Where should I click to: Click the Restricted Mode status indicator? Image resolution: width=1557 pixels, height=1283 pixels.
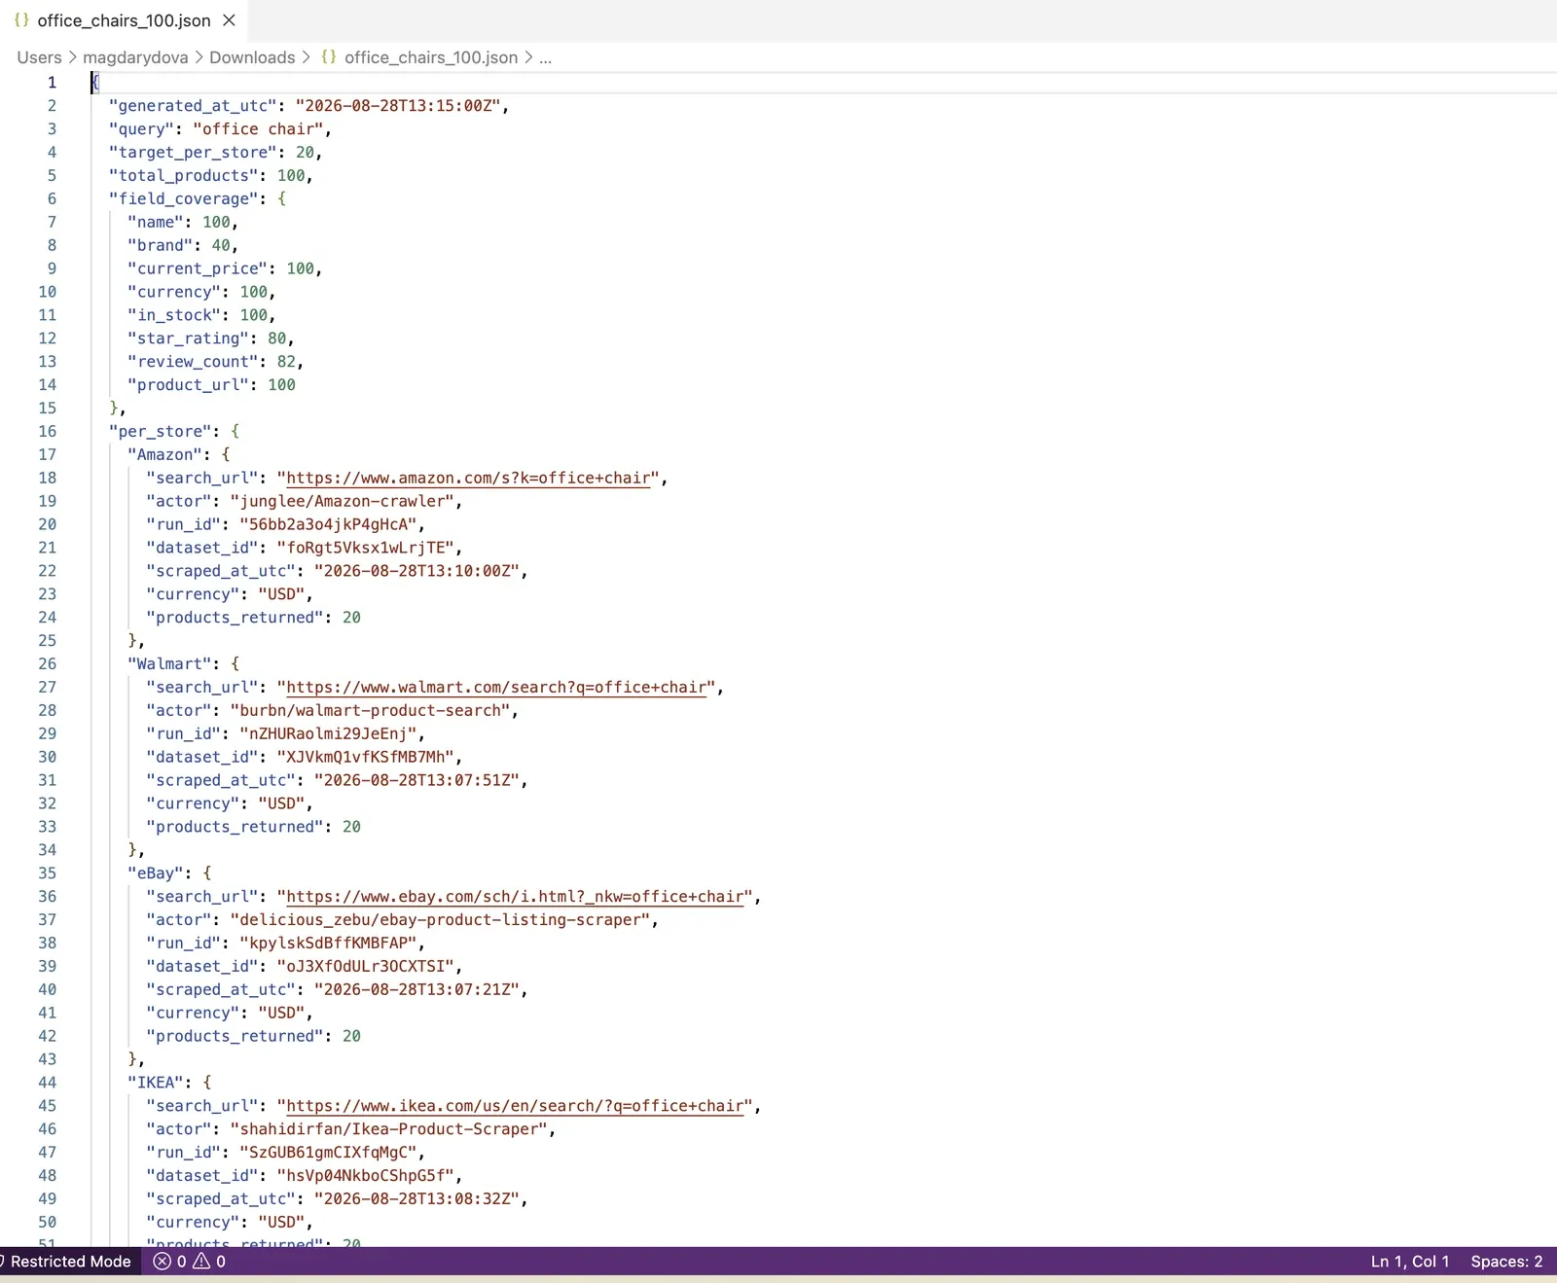68,1262
